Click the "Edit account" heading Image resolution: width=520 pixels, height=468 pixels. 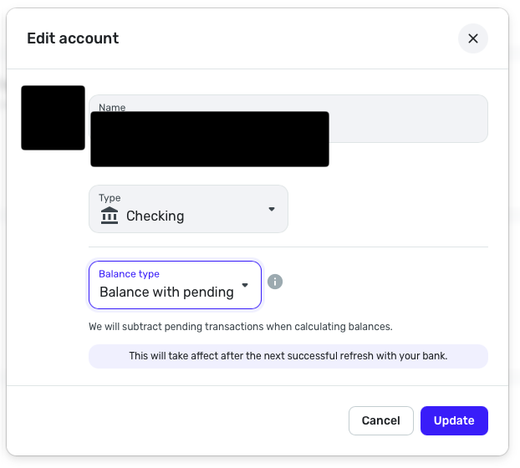point(73,38)
